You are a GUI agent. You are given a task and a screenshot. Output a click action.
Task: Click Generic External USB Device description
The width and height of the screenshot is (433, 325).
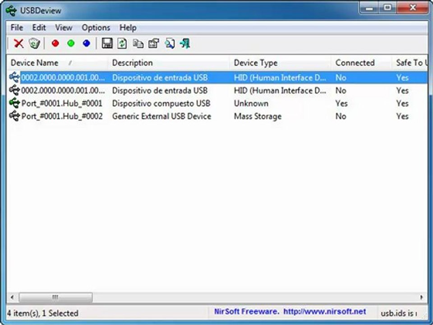pyautogui.click(x=161, y=116)
